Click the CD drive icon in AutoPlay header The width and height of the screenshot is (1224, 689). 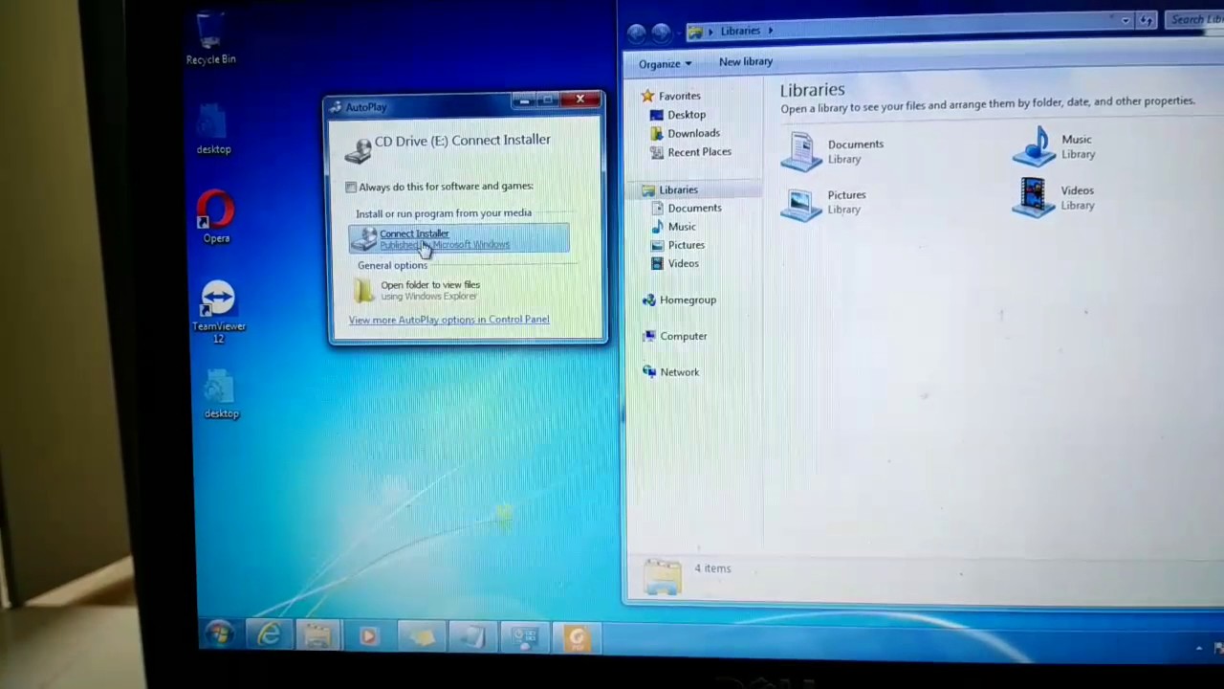358,149
